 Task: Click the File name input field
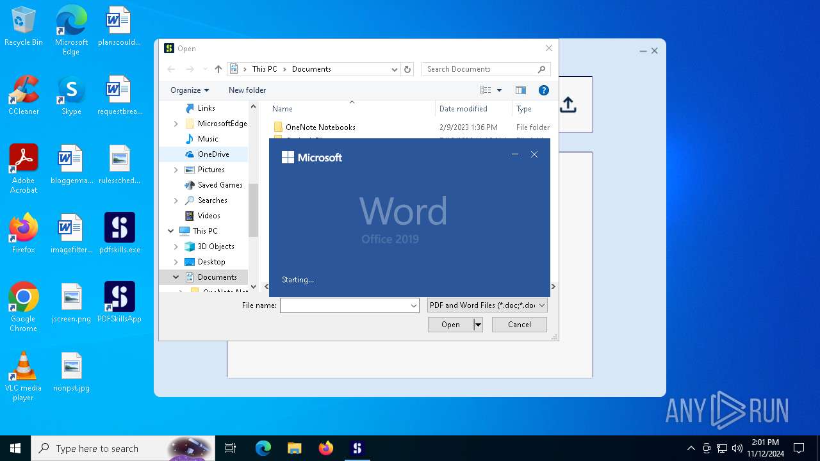pos(345,306)
